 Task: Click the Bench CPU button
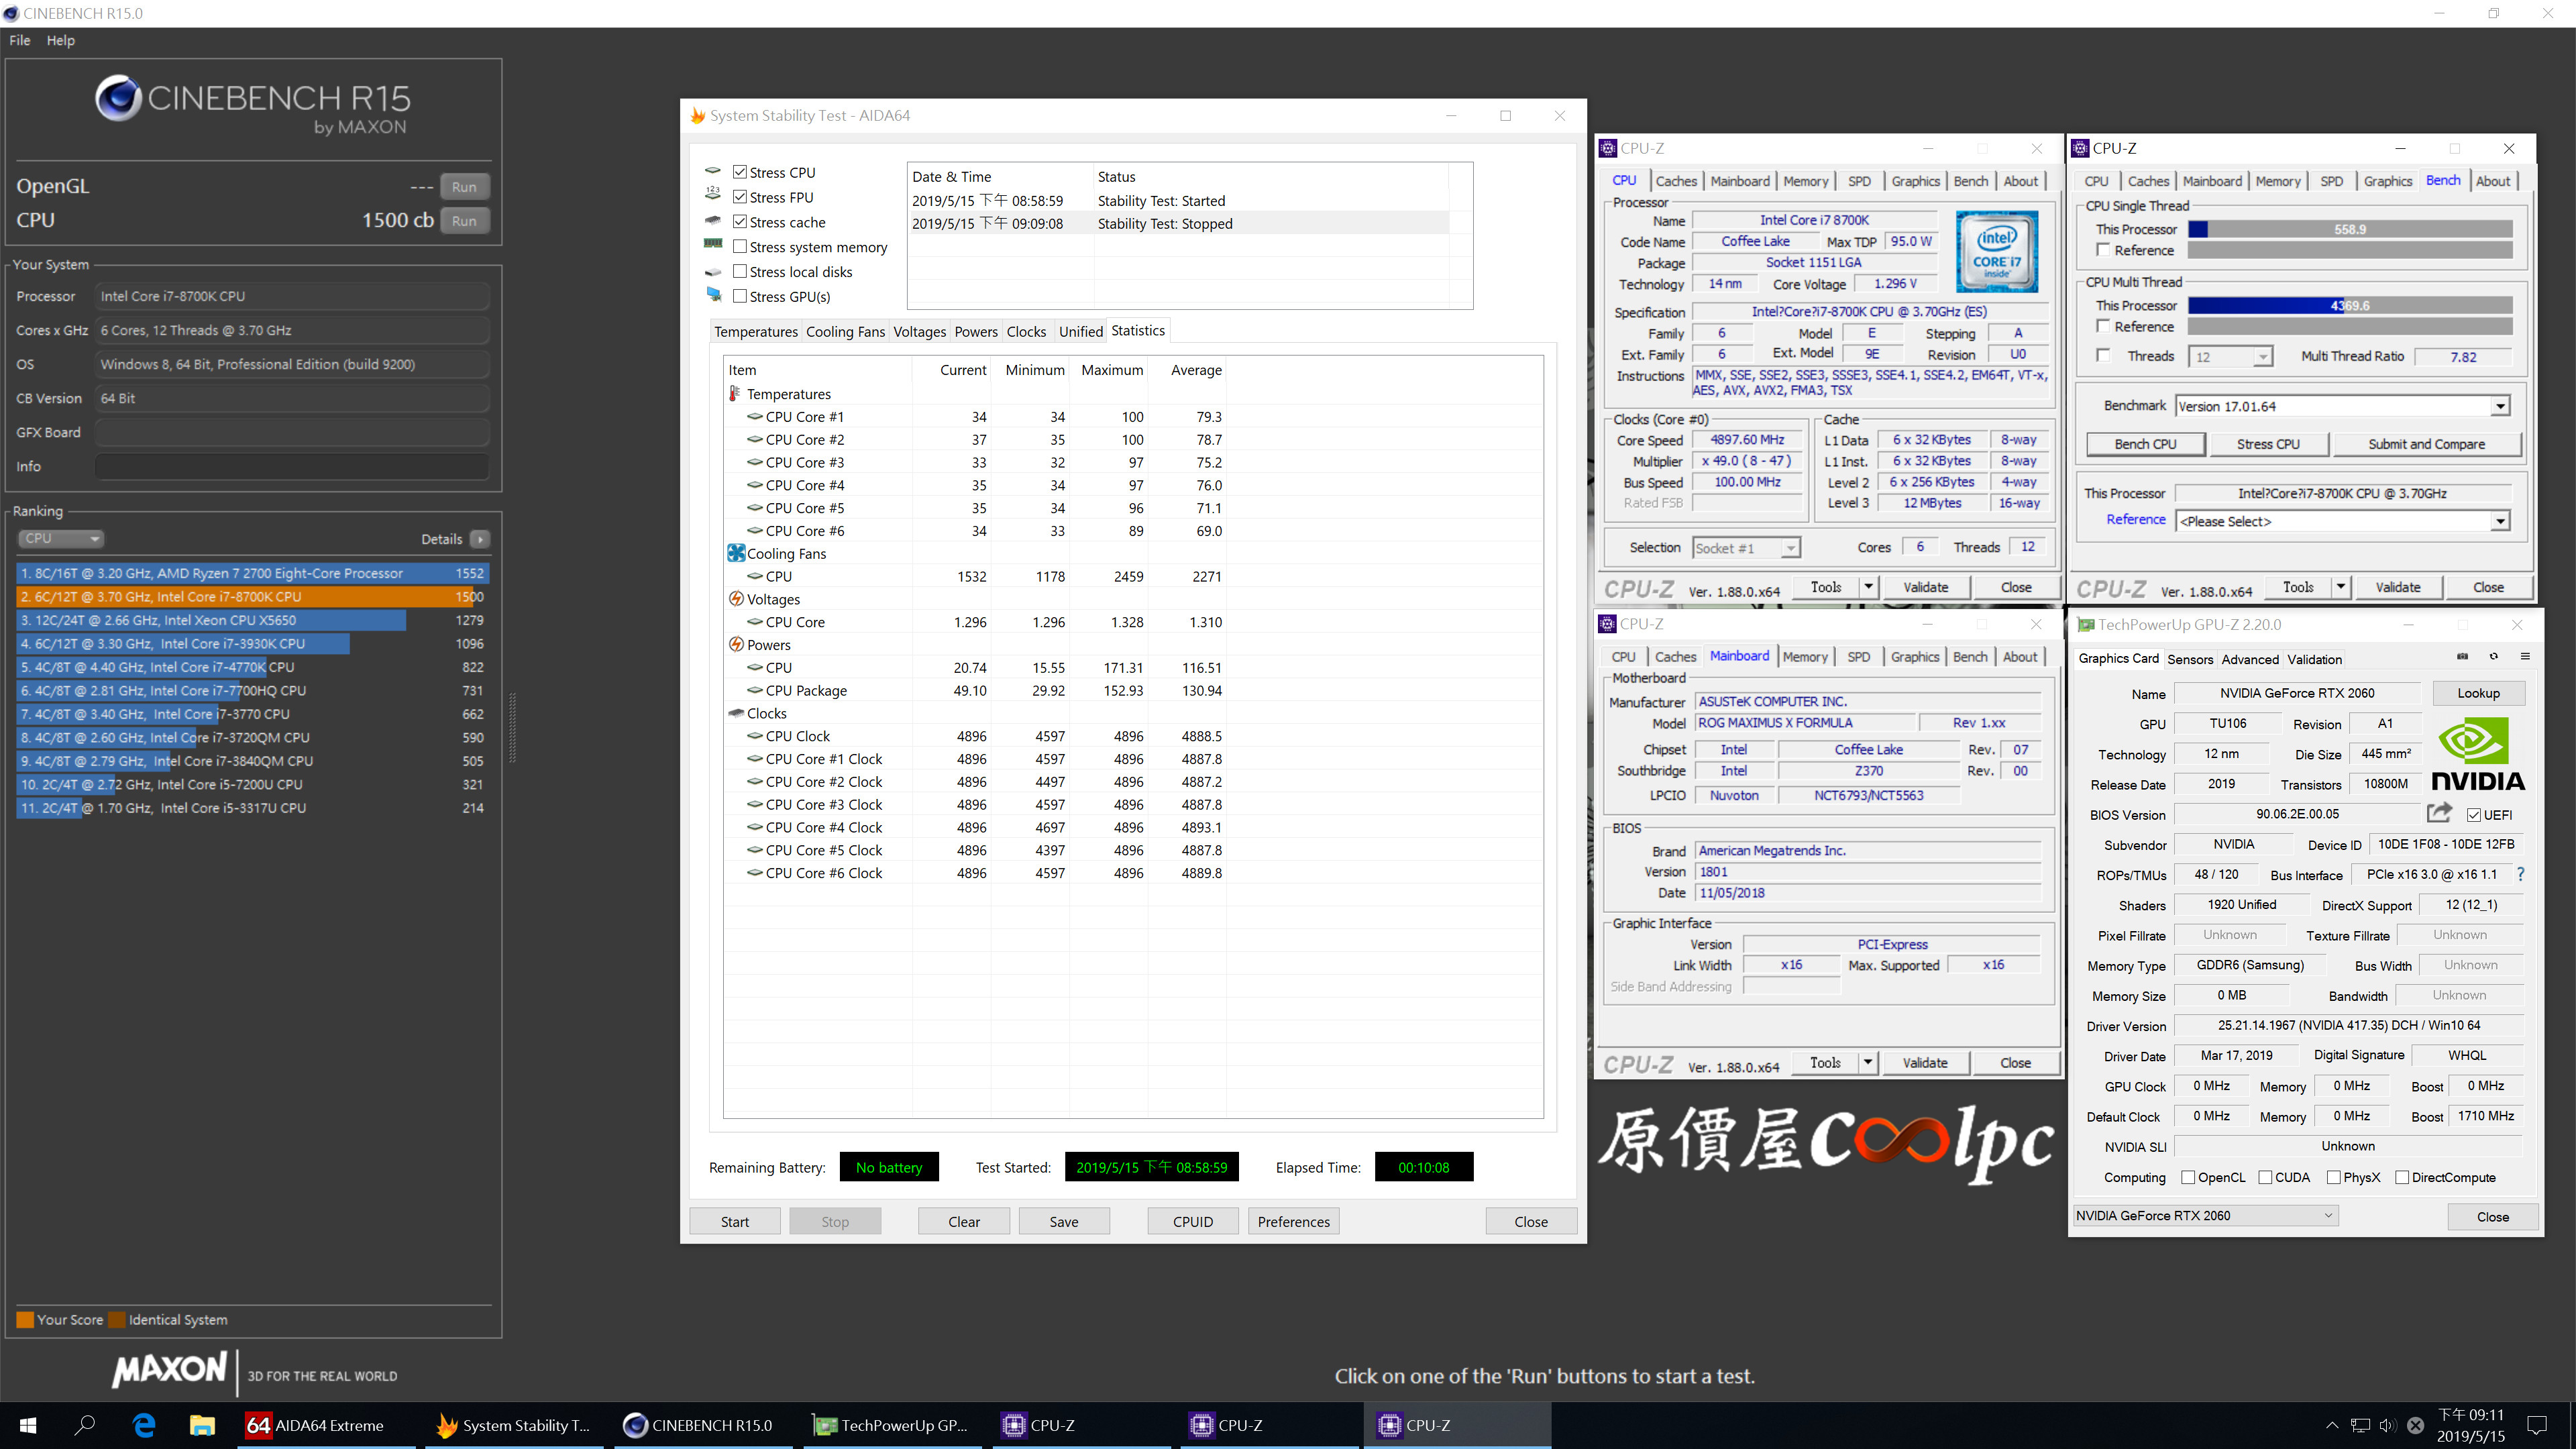[2145, 444]
